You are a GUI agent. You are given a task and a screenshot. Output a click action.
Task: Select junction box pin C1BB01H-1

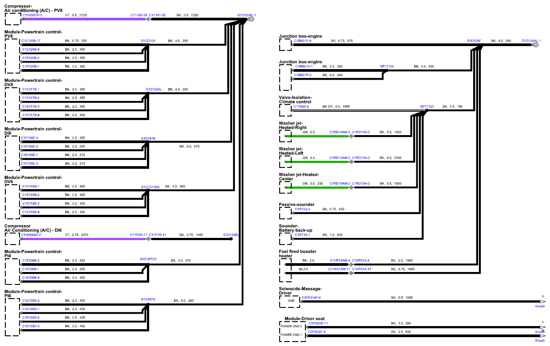[x=304, y=66]
